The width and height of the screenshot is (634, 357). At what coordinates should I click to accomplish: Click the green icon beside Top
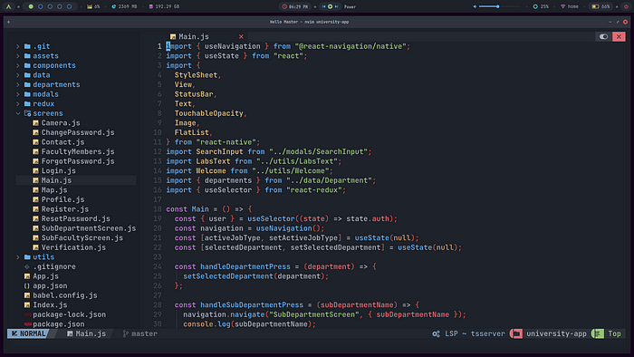(x=598, y=334)
